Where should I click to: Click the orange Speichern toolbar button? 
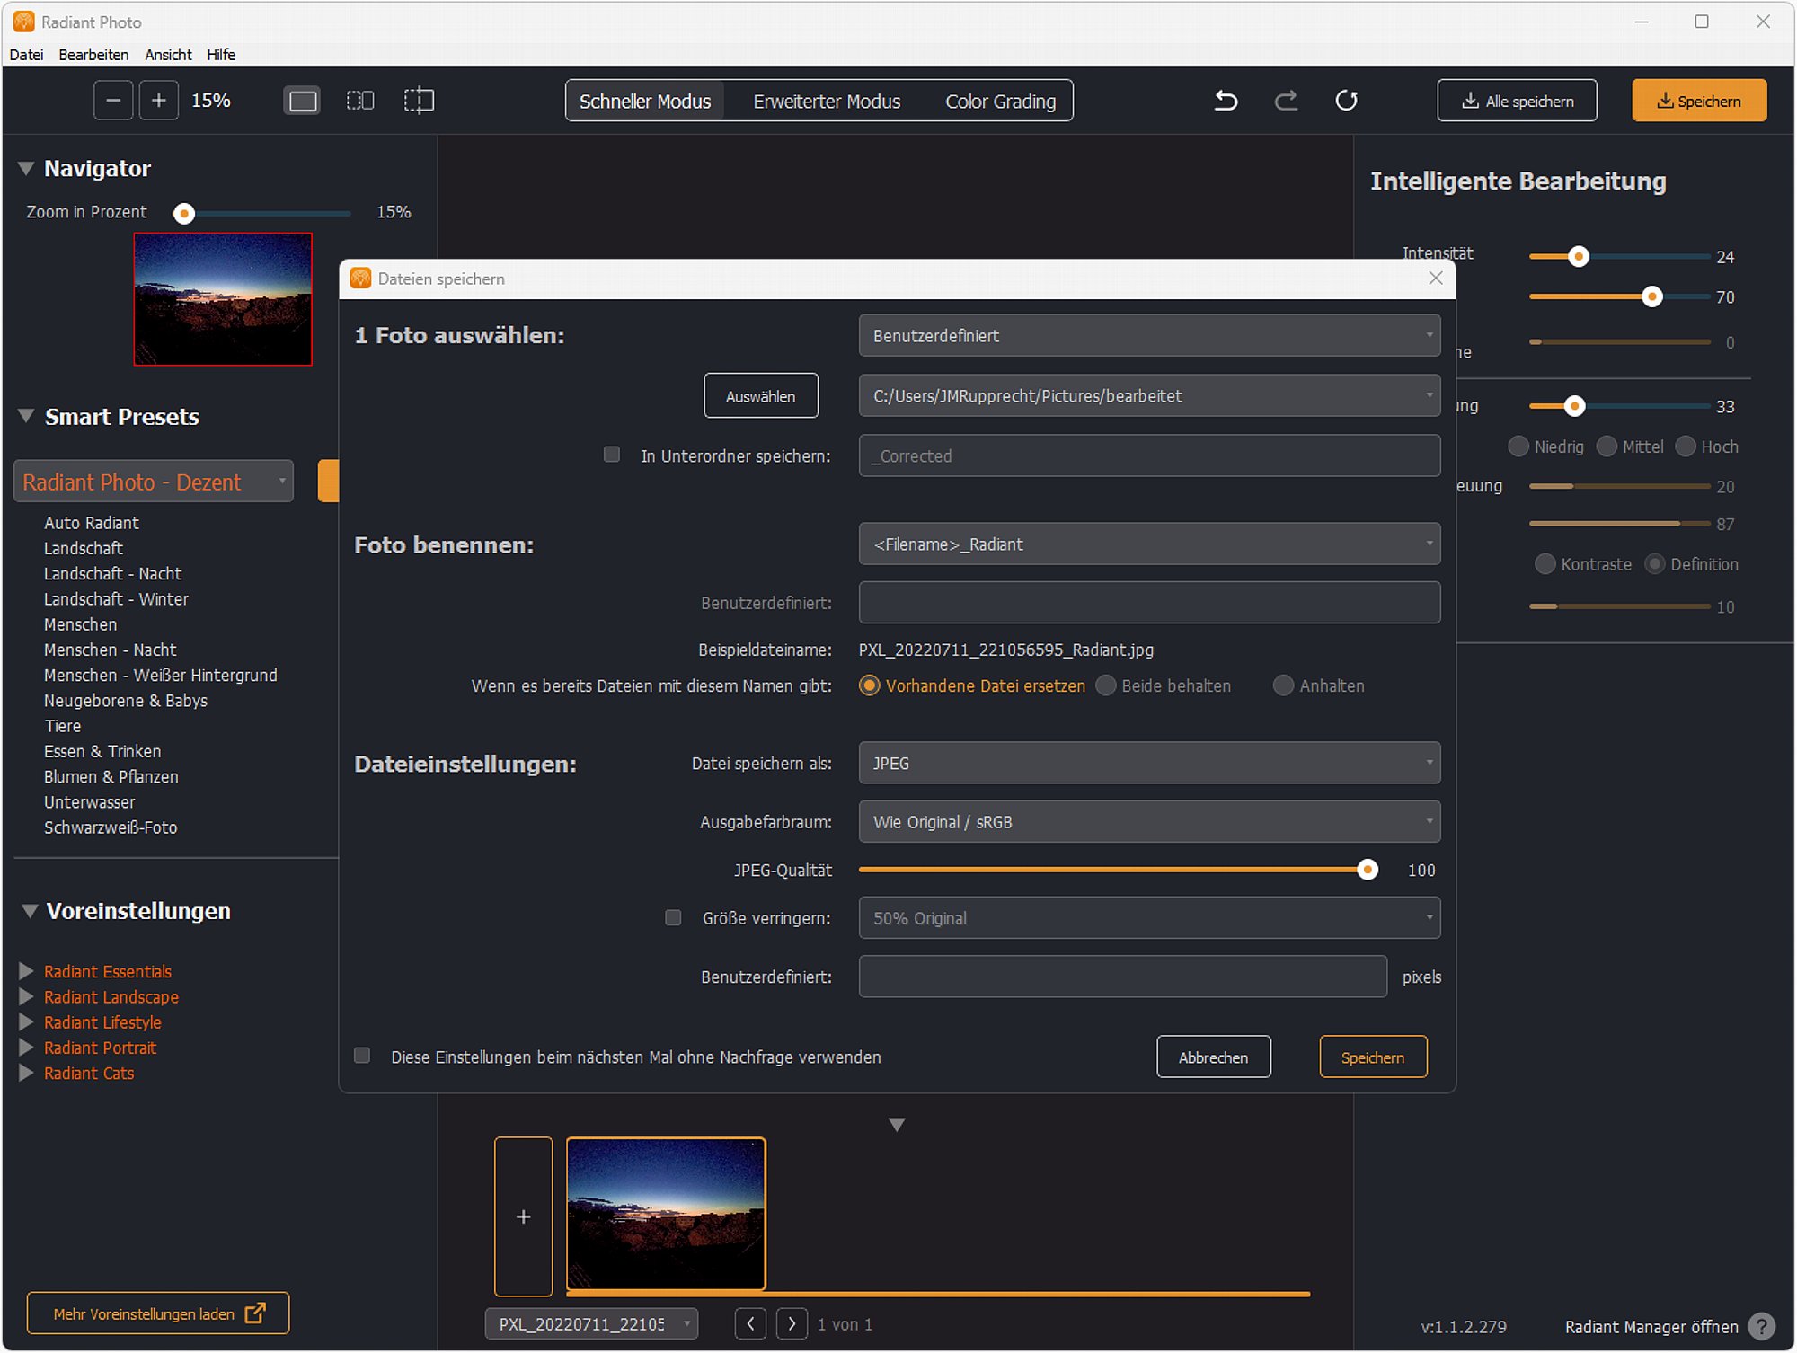1699,101
